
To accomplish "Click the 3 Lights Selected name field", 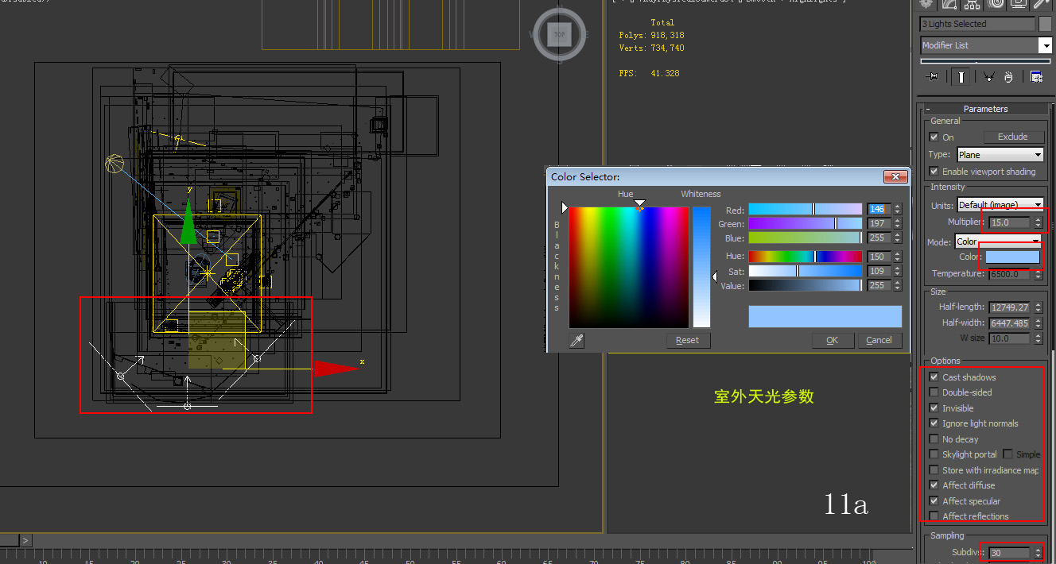I will pos(978,24).
